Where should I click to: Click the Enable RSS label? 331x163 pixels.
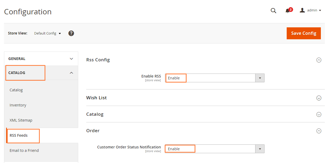(x=151, y=76)
